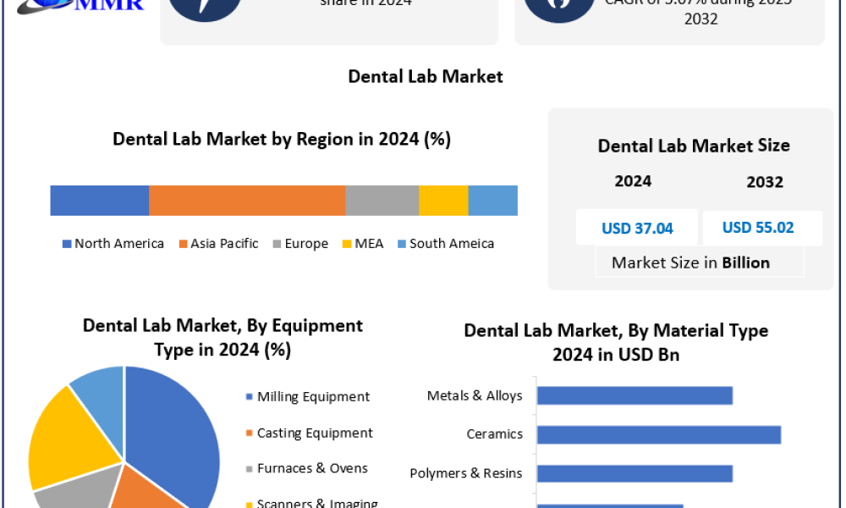846x508 pixels.
Task: Click the 'USD 55.02' value
Action: 758,227
